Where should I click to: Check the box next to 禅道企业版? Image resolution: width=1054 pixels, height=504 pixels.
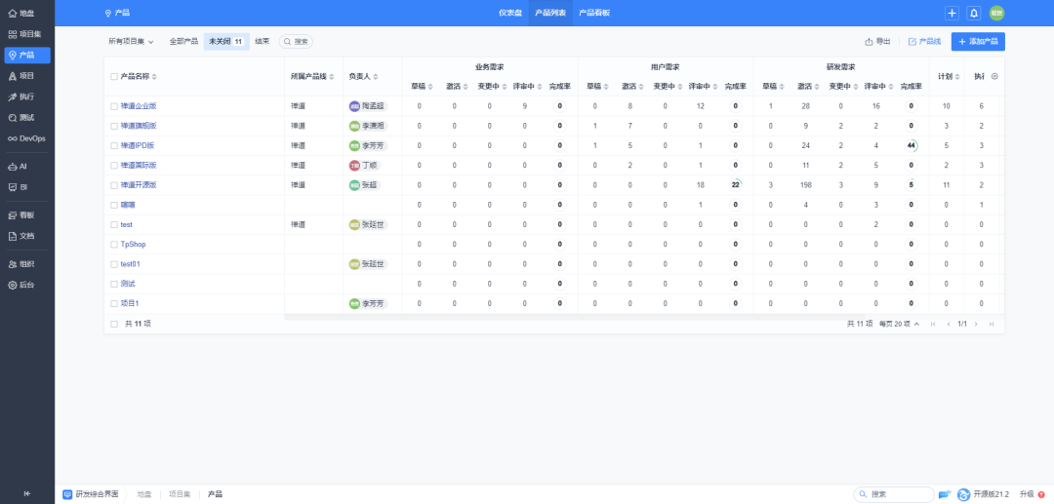point(114,105)
